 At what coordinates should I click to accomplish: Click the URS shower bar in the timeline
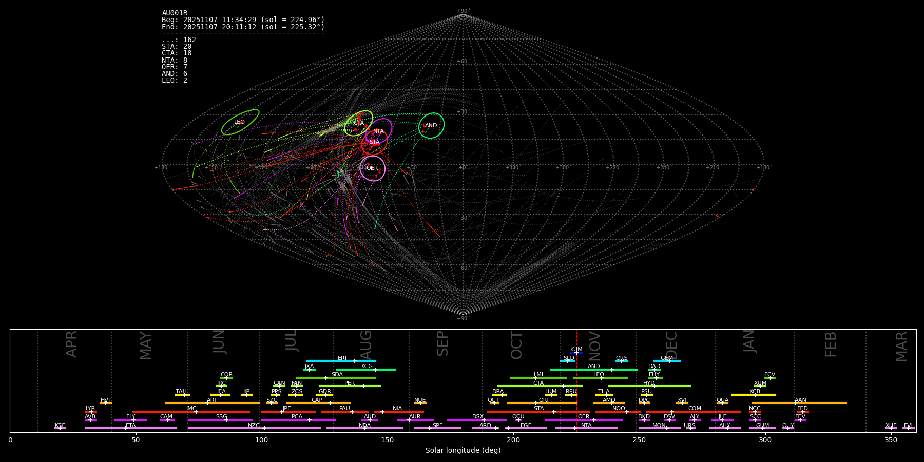tap(690, 428)
